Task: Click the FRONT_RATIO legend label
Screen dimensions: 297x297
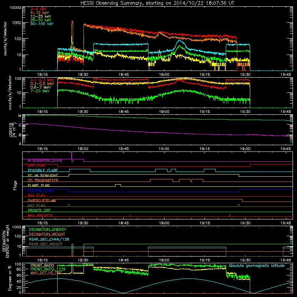Action: click(x=42, y=265)
